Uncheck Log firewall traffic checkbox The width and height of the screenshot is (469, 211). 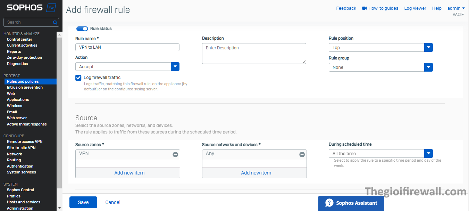click(x=78, y=78)
